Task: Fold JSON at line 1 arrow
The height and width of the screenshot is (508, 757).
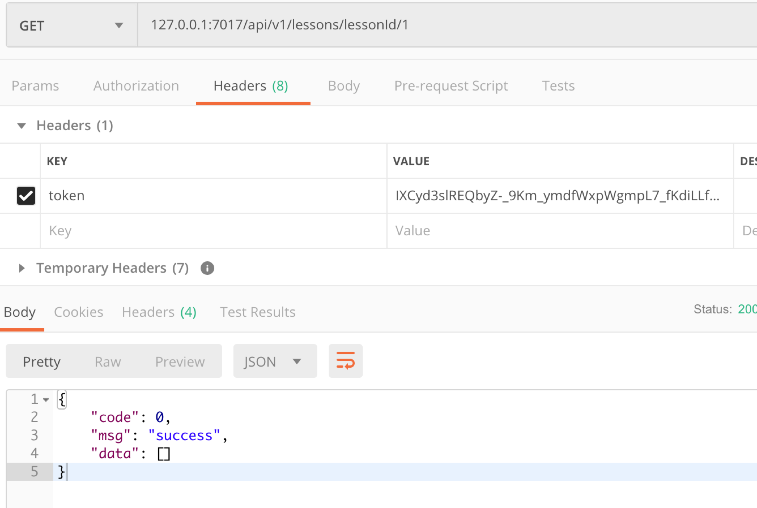Action: (46, 400)
